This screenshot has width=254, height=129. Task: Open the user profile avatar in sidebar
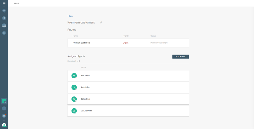(4, 125)
